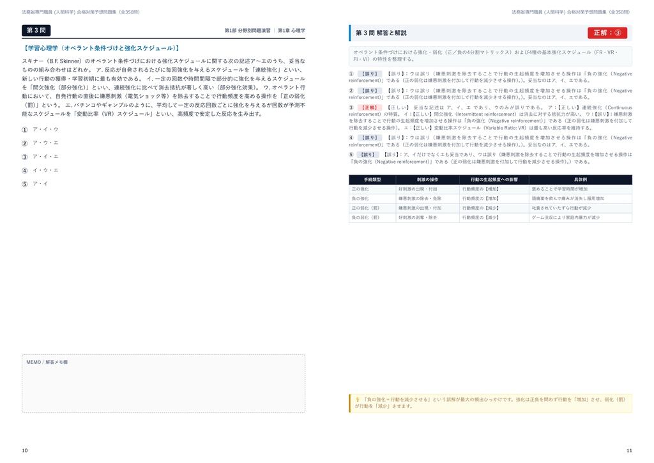
Task: Click the left page running header 法務省専門職員
Action: [81, 12]
